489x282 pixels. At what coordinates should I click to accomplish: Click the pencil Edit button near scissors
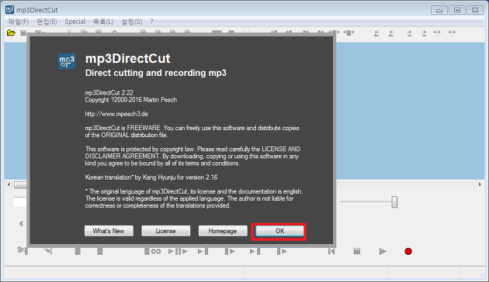48,251
